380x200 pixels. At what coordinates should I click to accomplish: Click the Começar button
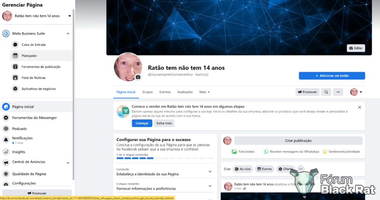142,123
